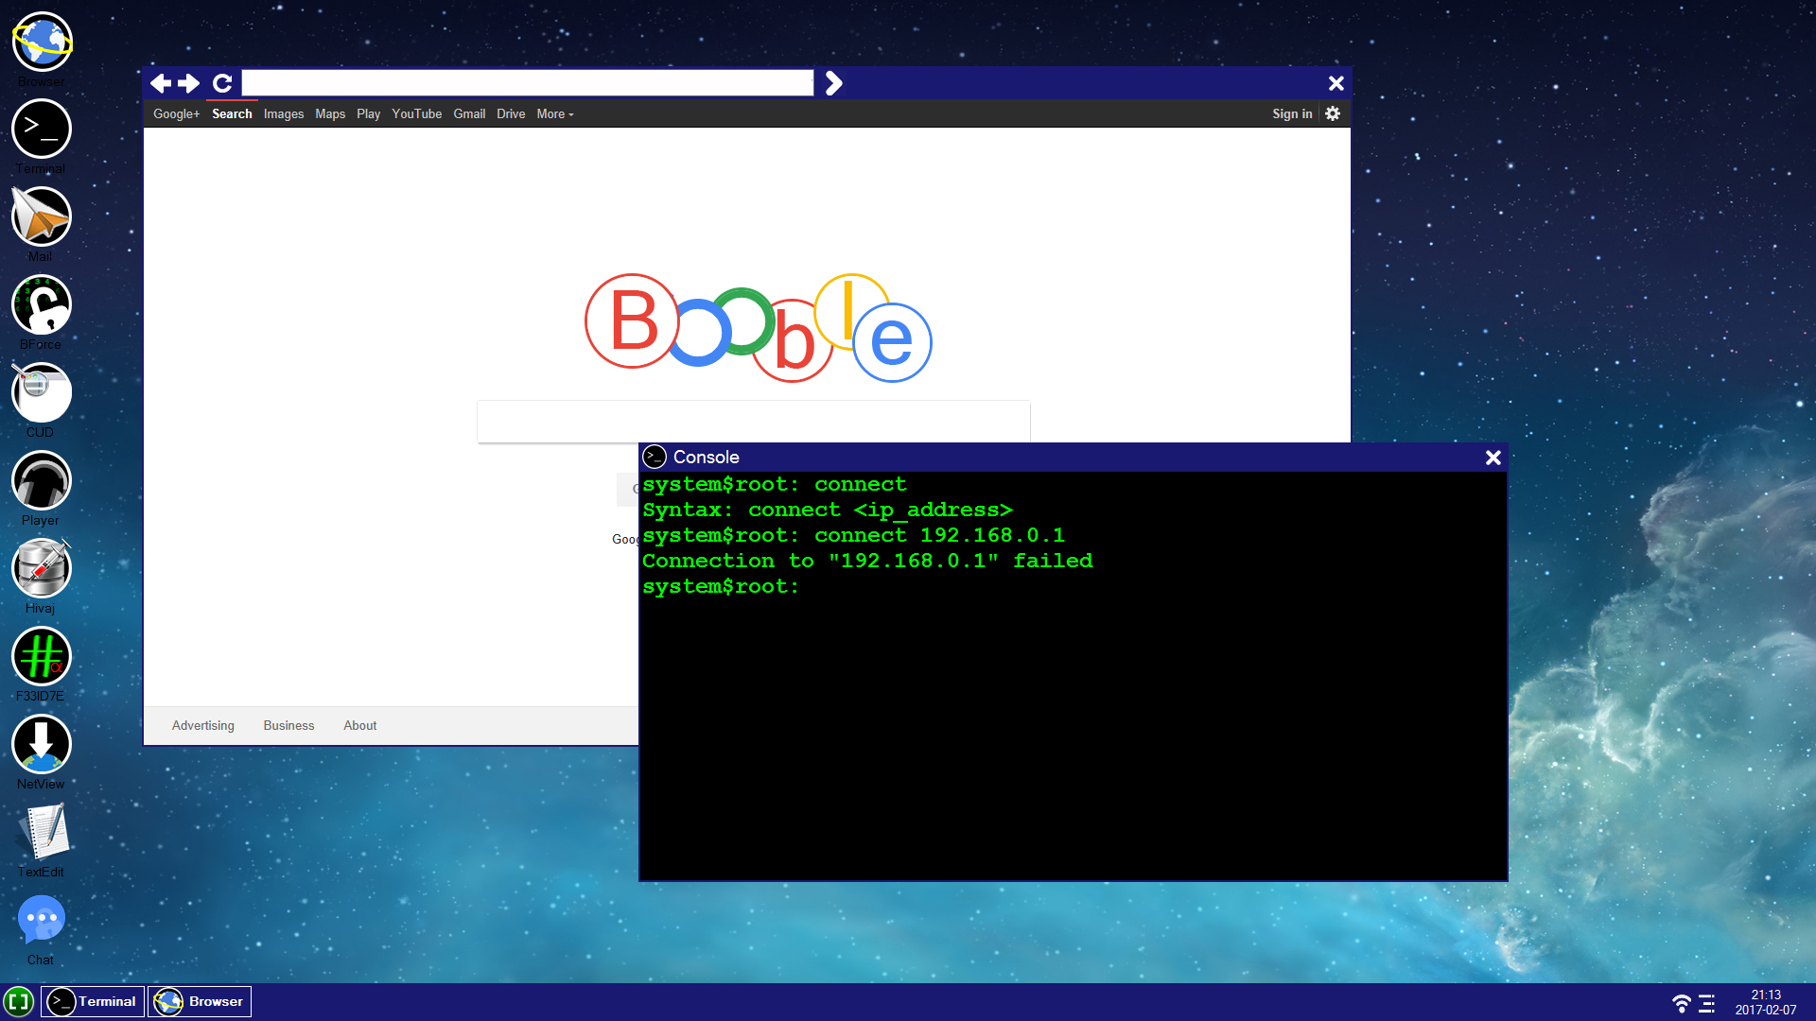This screenshot has height=1021, width=1816.
Task: Click the Sign in button on Google
Action: pyautogui.click(x=1291, y=113)
